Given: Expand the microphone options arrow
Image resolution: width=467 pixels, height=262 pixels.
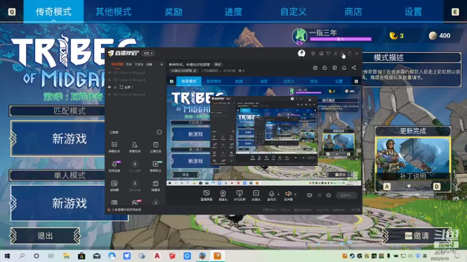Looking at the screenshot, I should [x=278, y=194].
